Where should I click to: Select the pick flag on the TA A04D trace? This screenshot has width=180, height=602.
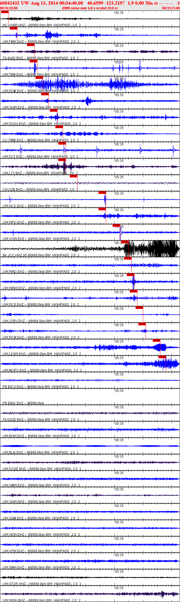click(x=31, y=45)
